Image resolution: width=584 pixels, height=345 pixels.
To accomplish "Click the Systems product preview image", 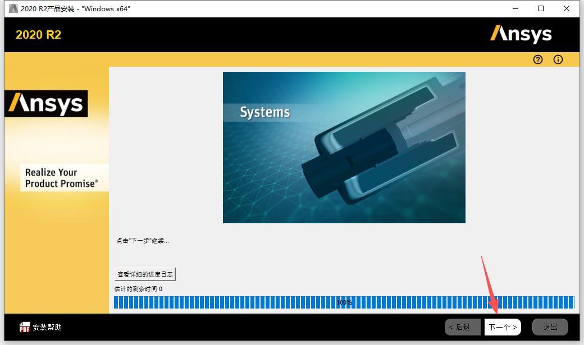I will (x=344, y=147).
